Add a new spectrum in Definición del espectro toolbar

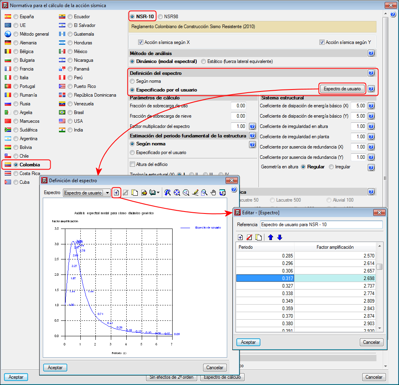click(x=116, y=193)
